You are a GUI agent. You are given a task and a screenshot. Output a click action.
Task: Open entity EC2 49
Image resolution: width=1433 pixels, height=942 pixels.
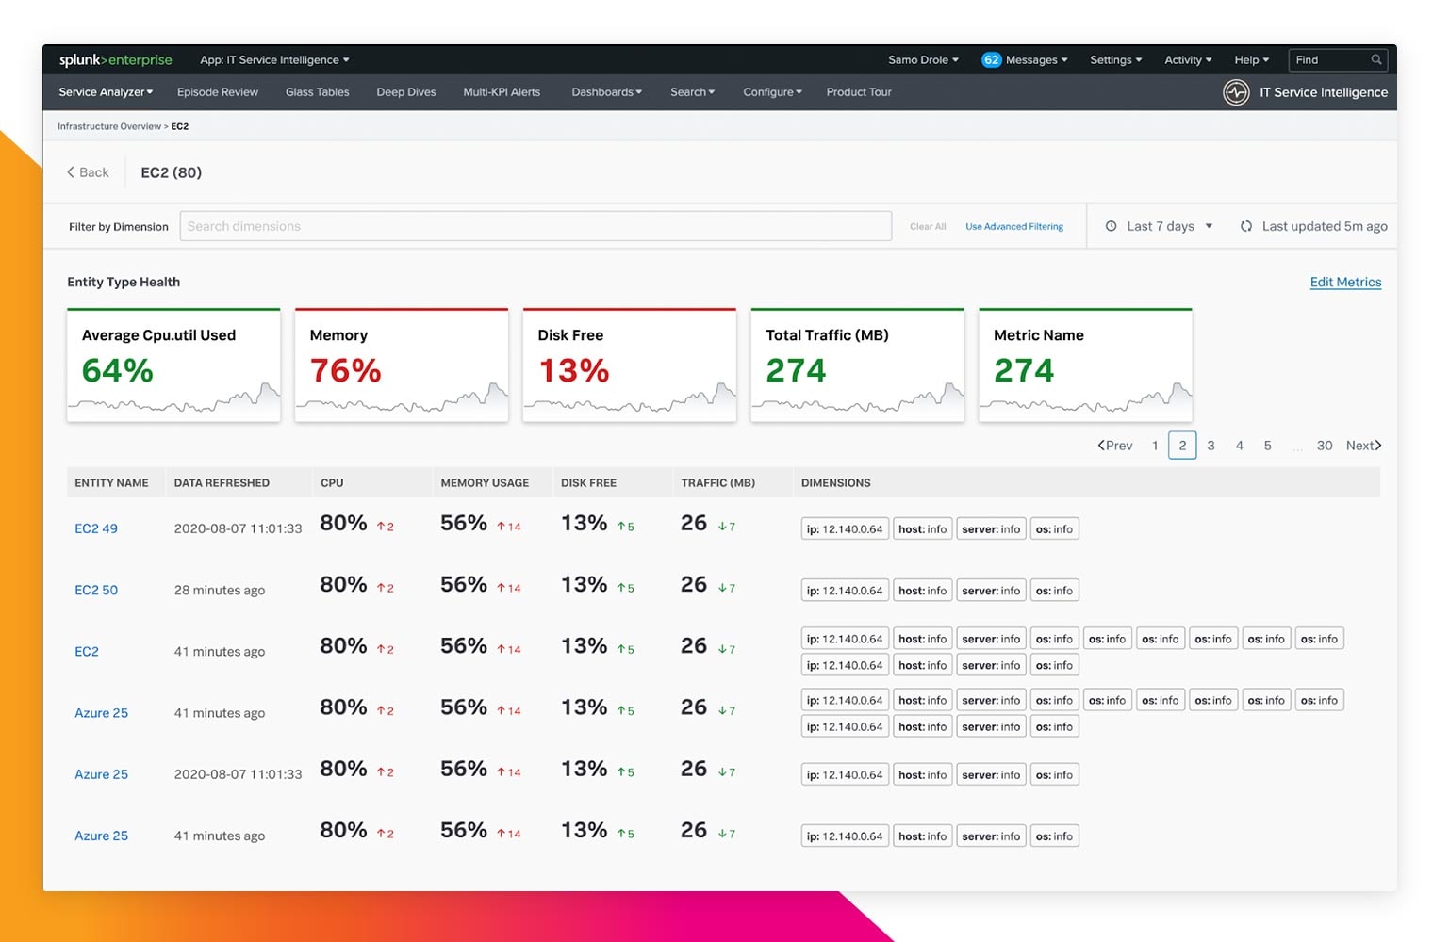coord(96,528)
